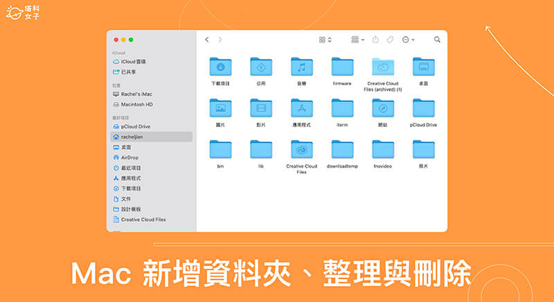Open the downloadtemp folder

point(342,149)
